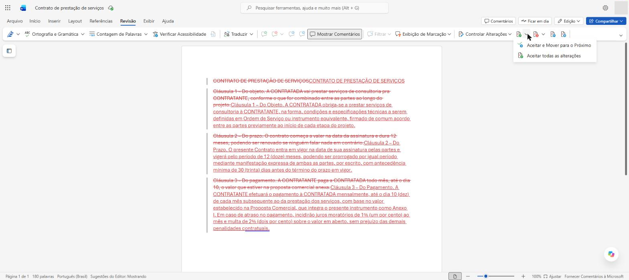Click the document title Contrato de prestação
The width and height of the screenshot is (629, 280).
(69, 8)
